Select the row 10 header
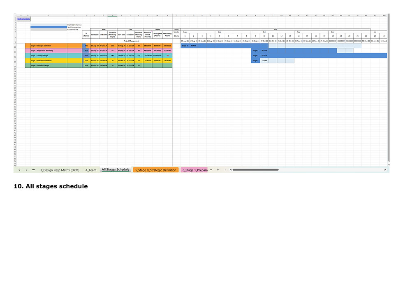The width and height of the screenshot is (403, 285). point(15,46)
